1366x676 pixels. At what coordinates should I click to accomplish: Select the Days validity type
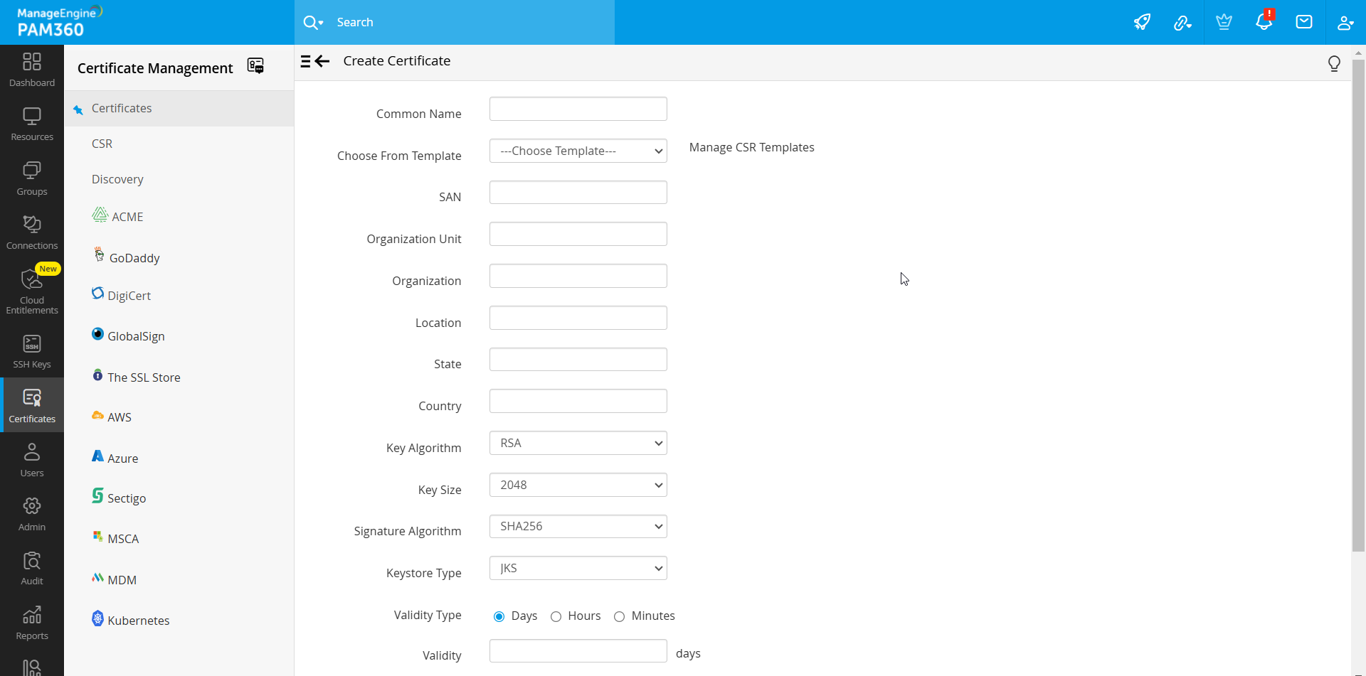click(x=499, y=616)
